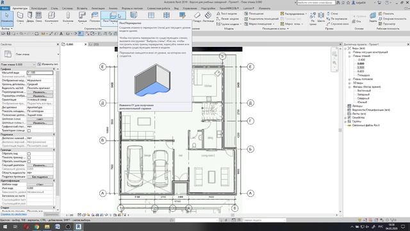
Task: Open Properties help link (Справка по свойствам)
Action: (x=13, y=214)
